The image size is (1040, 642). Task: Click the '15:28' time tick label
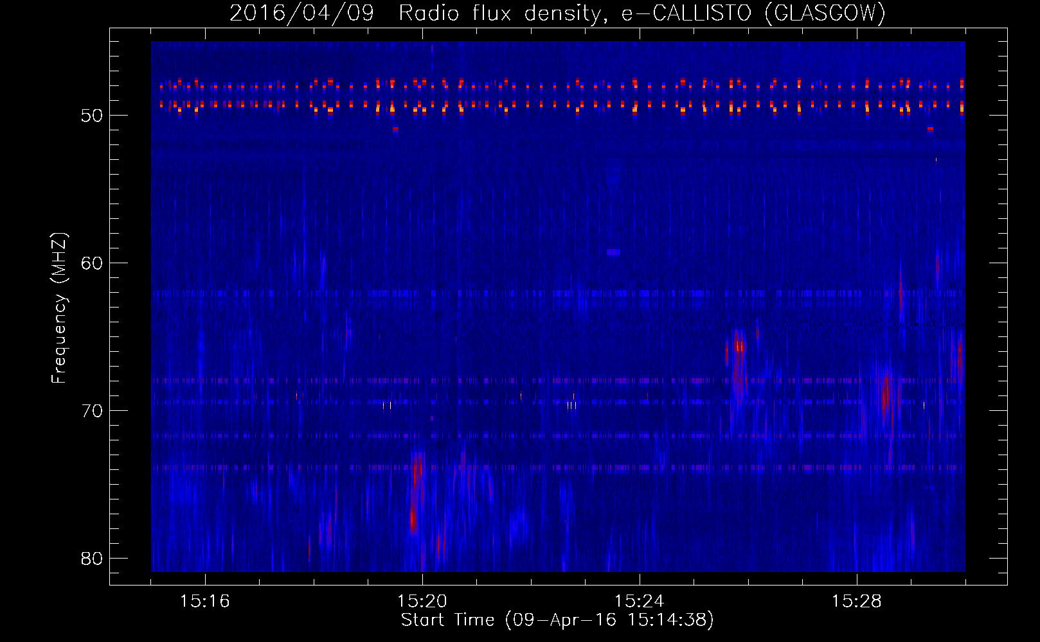pyautogui.click(x=857, y=602)
